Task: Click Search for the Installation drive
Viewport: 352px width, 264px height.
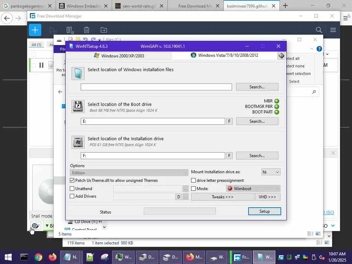Action: click(x=257, y=156)
